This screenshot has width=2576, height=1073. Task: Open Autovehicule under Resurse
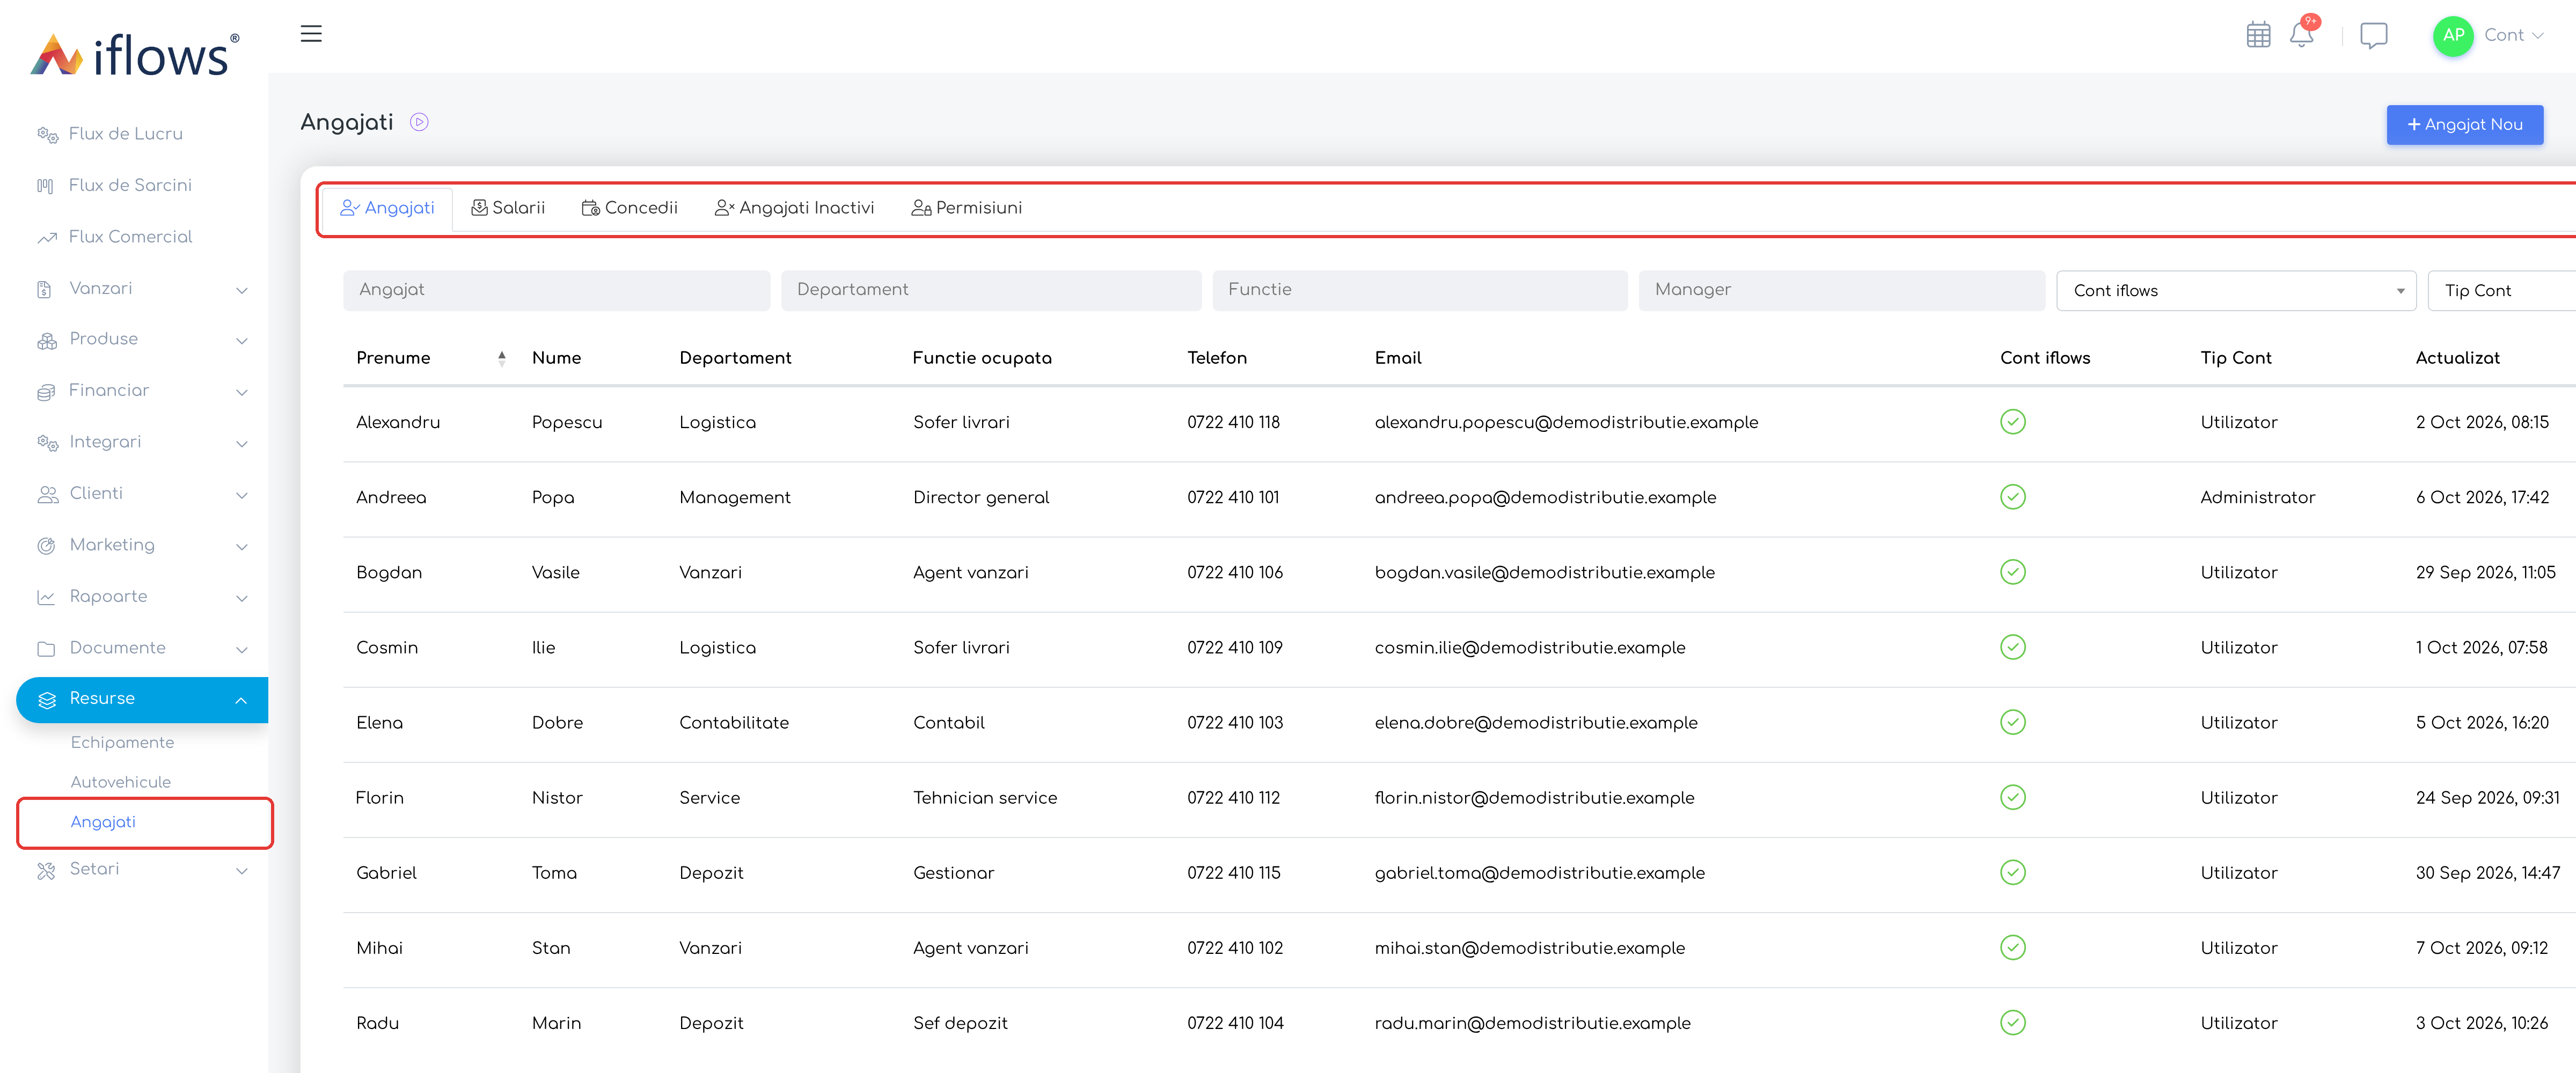tap(121, 783)
